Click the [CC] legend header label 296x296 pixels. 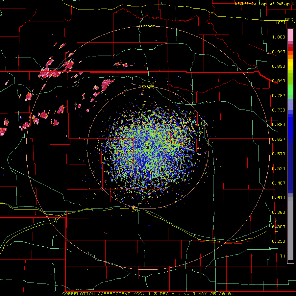point(281,23)
